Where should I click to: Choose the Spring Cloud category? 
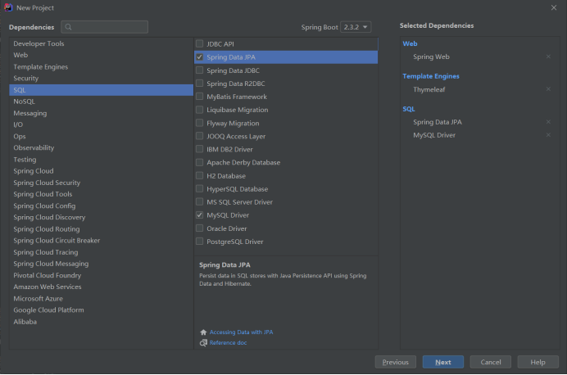point(102,171)
